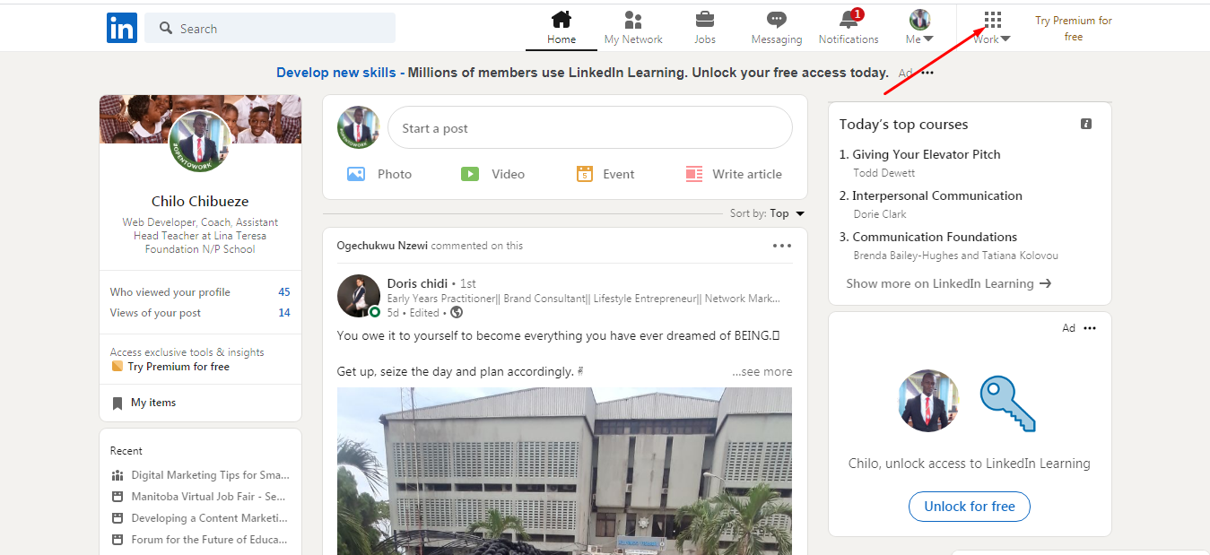This screenshot has width=1210, height=555.
Task: Expand the Me profile menu
Action: 919,28
